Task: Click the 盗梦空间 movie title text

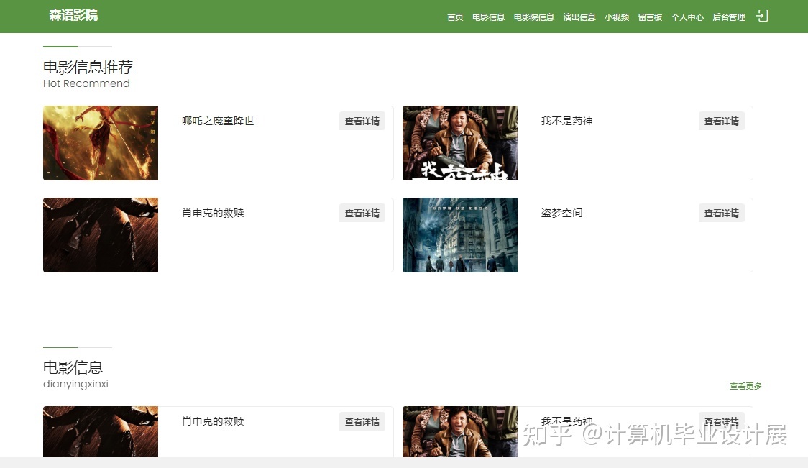Action: point(561,214)
